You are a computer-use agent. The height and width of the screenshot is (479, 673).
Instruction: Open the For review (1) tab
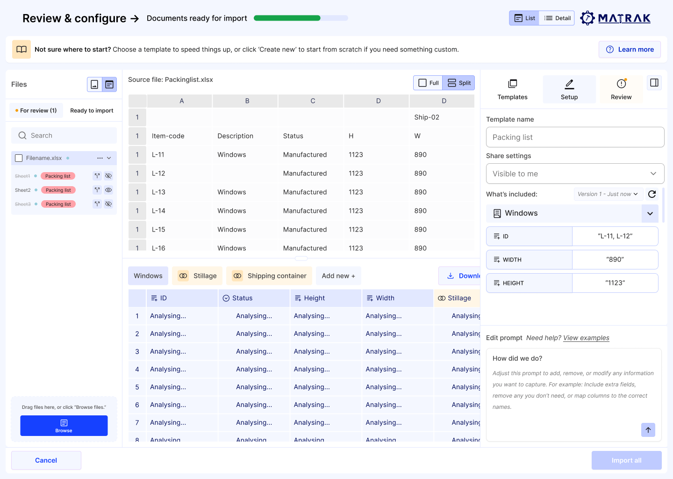(x=36, y=111)
